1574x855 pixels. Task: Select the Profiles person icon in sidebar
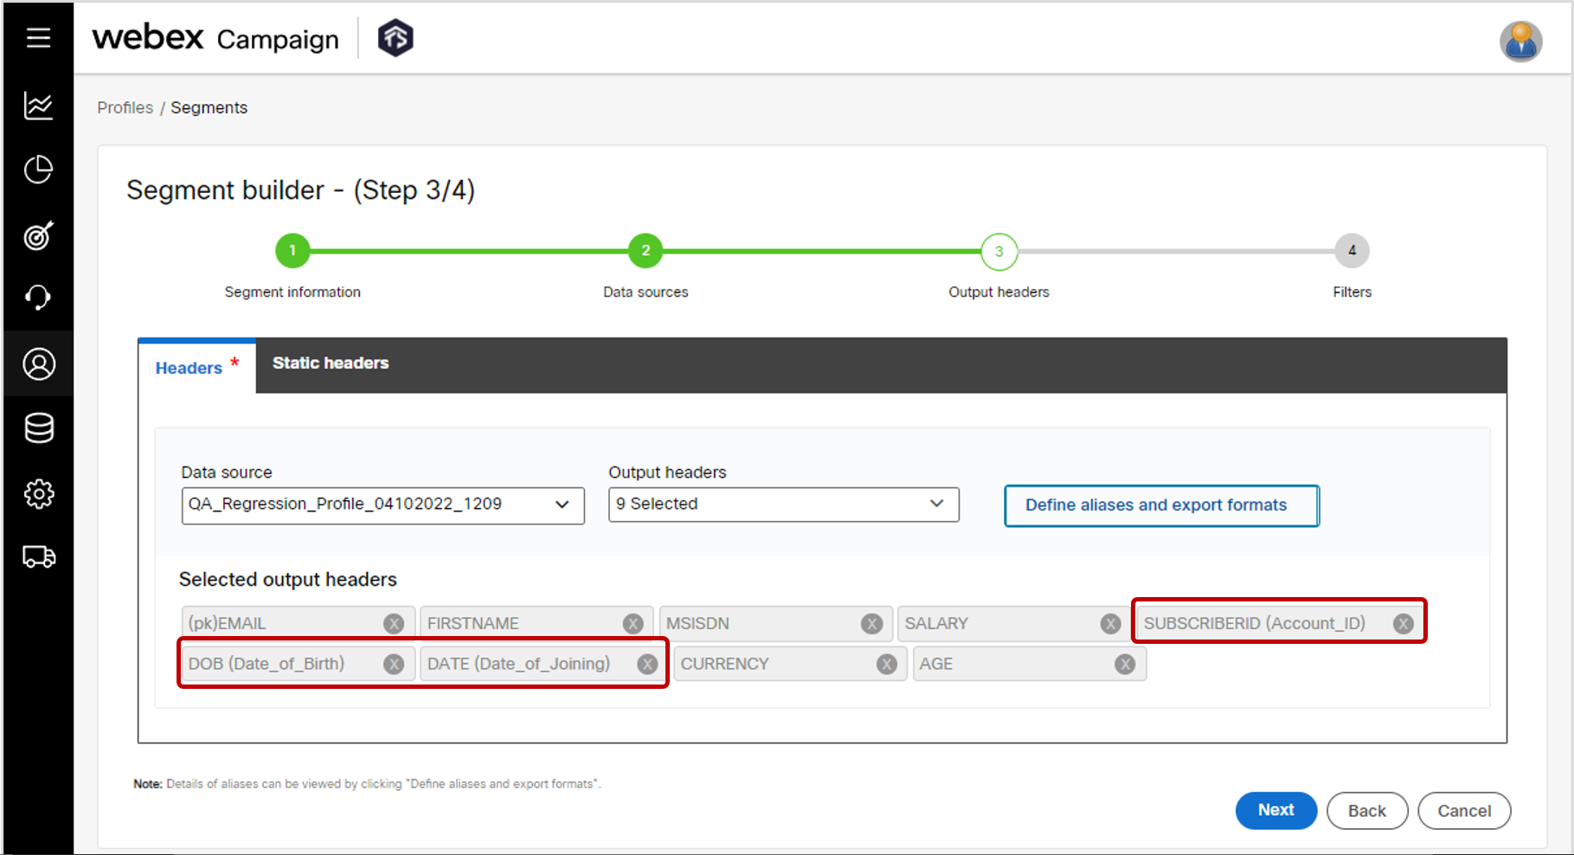(38, 363)
